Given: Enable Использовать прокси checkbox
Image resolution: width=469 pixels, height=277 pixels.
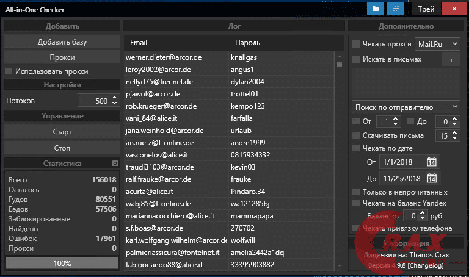Looking at the screenshot, I should tap(9, 71).
